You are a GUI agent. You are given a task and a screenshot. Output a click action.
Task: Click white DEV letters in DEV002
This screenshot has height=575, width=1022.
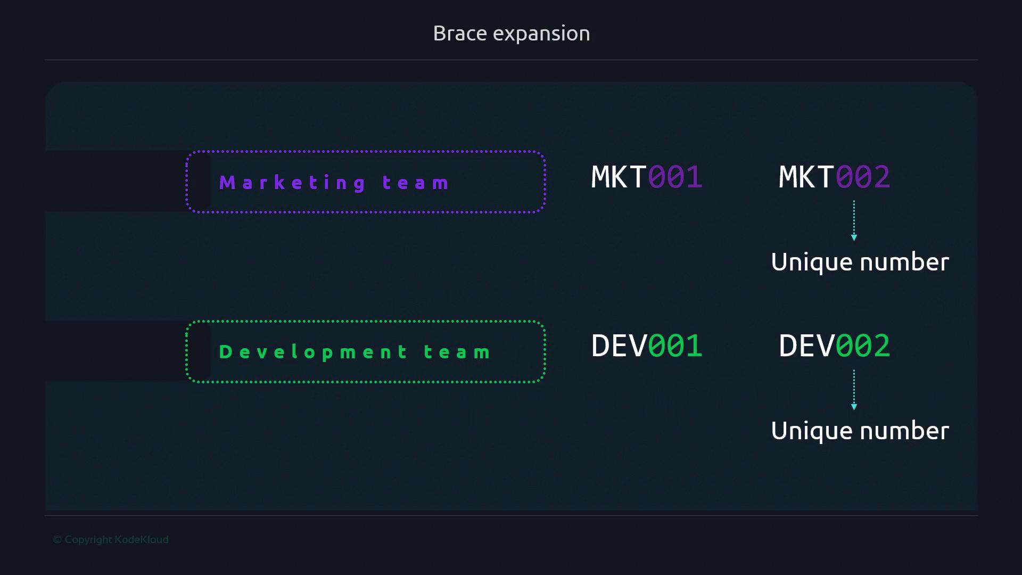click(806, 346)
